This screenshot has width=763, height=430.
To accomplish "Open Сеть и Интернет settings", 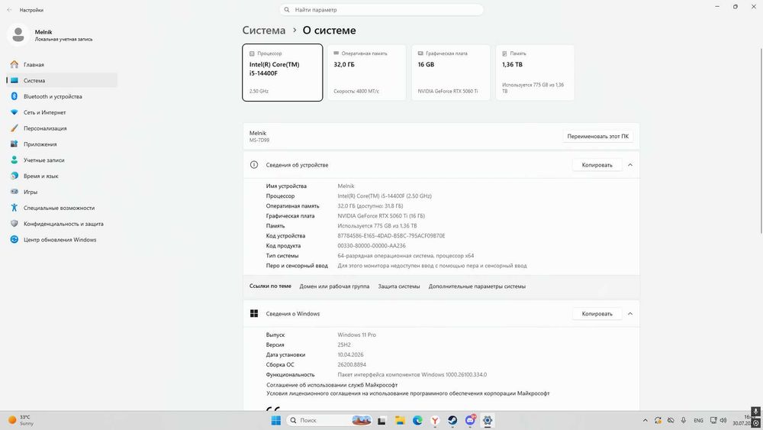I will [x=62, y=112].
